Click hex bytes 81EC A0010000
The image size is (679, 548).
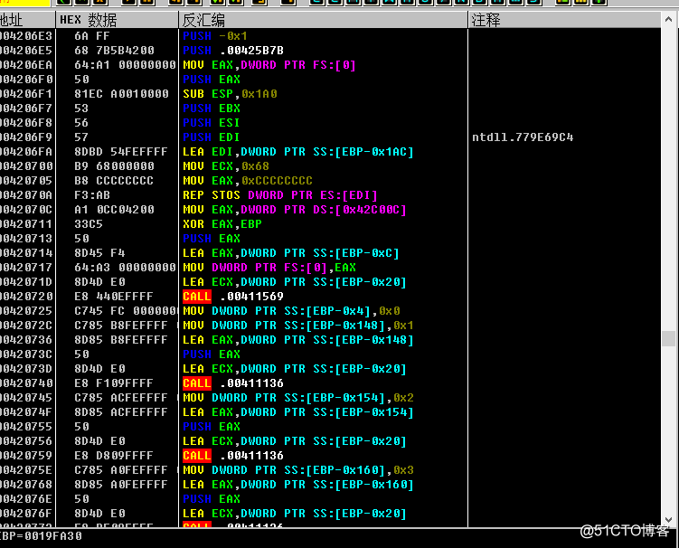pos(121,93)
